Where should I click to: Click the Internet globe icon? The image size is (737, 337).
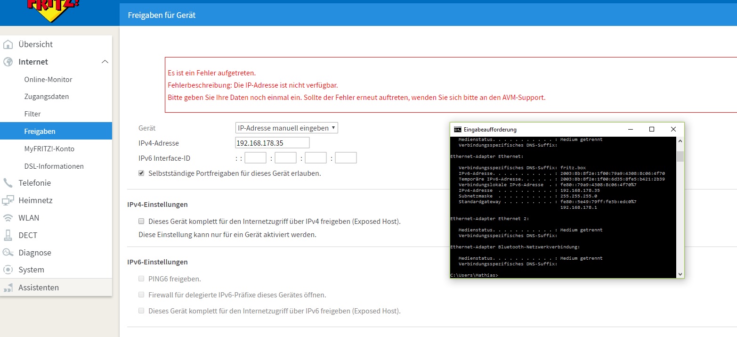pyautogui.click(x=8, y=62)
